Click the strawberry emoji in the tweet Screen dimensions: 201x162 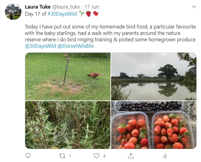tap(88, 14)
